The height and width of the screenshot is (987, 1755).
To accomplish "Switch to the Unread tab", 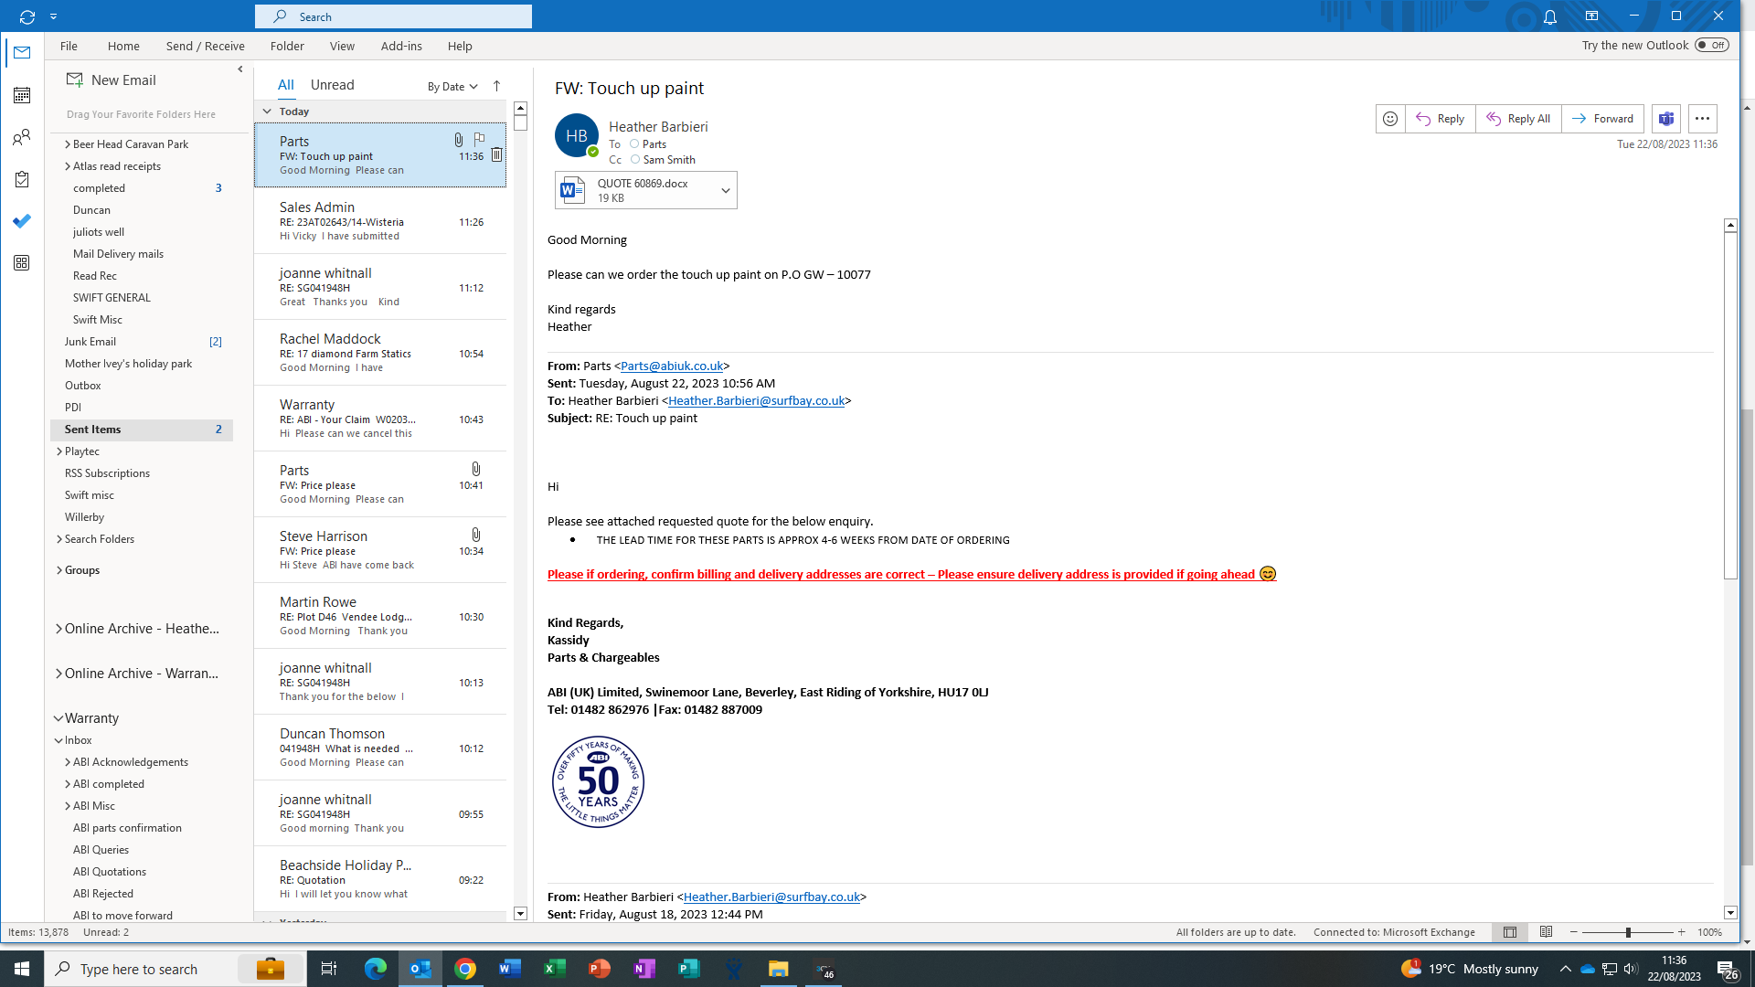I will [x=332, y=85].
